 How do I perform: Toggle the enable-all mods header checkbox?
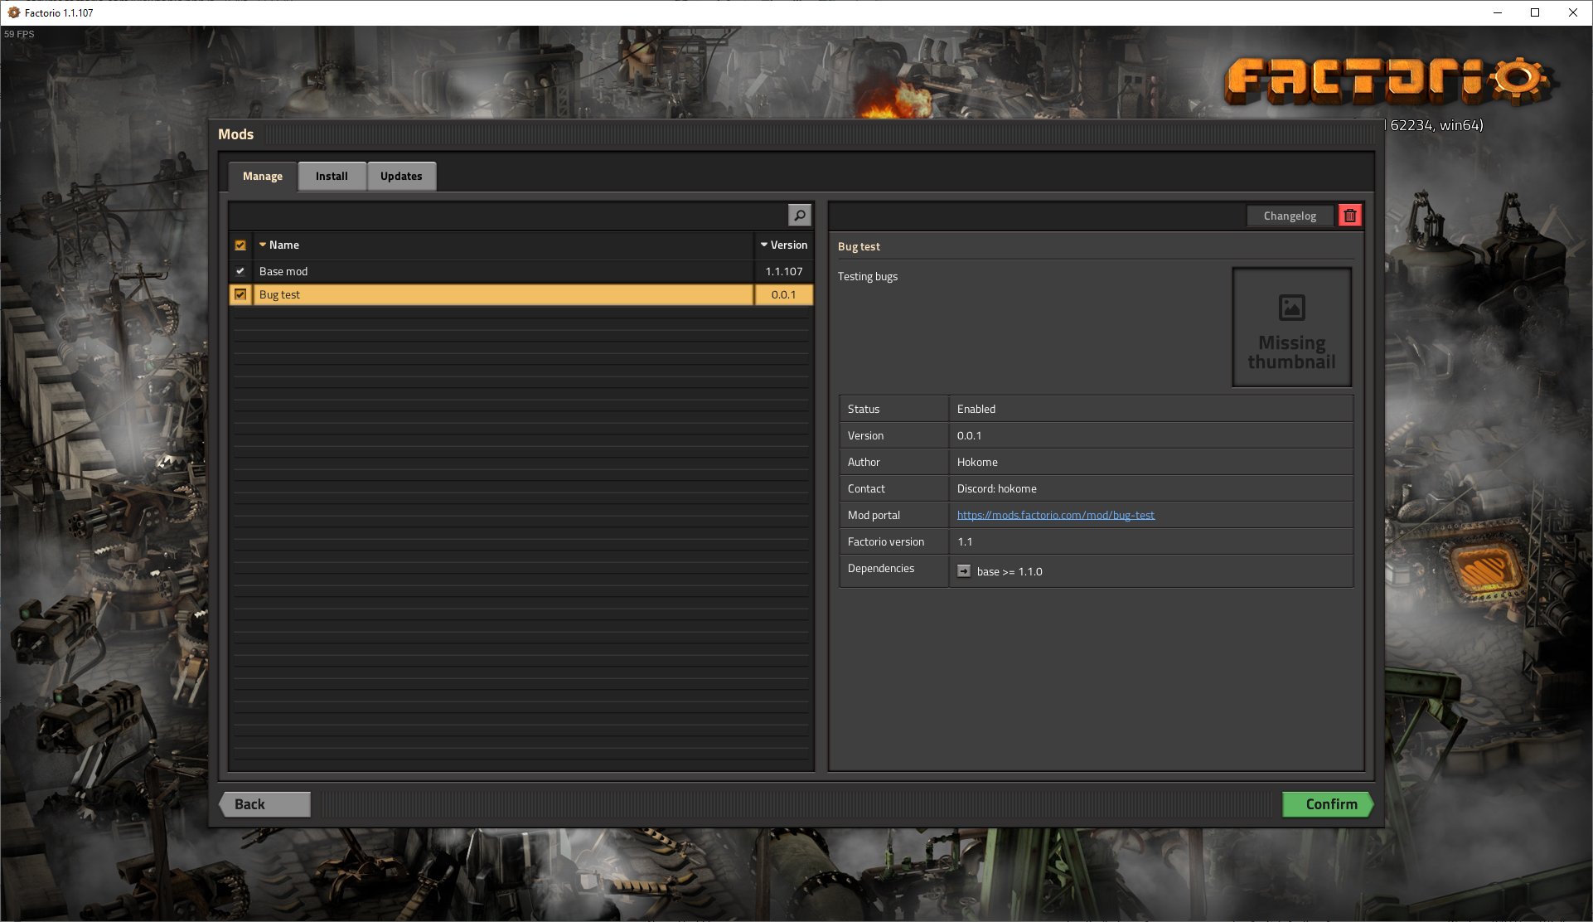coord(240,245)
